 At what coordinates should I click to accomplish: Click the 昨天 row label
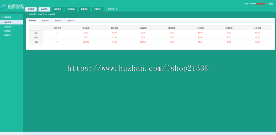coord(36,37)
